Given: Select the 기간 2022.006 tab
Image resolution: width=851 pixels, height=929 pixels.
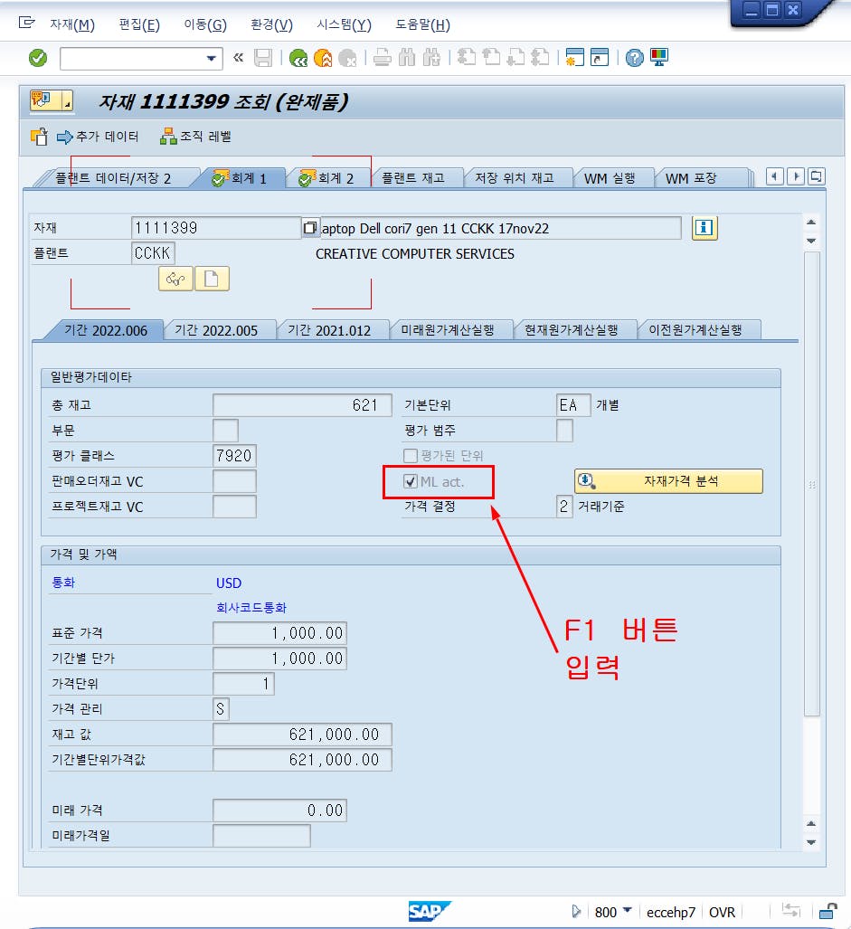Looking at the screenshot, I should (106, 330).
